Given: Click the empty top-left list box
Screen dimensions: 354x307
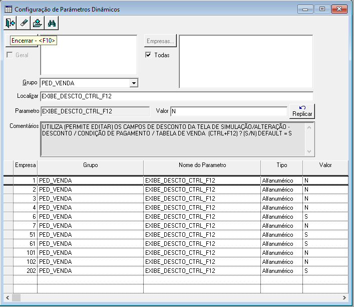Looking at the screenshot, I should coord(89,55).
